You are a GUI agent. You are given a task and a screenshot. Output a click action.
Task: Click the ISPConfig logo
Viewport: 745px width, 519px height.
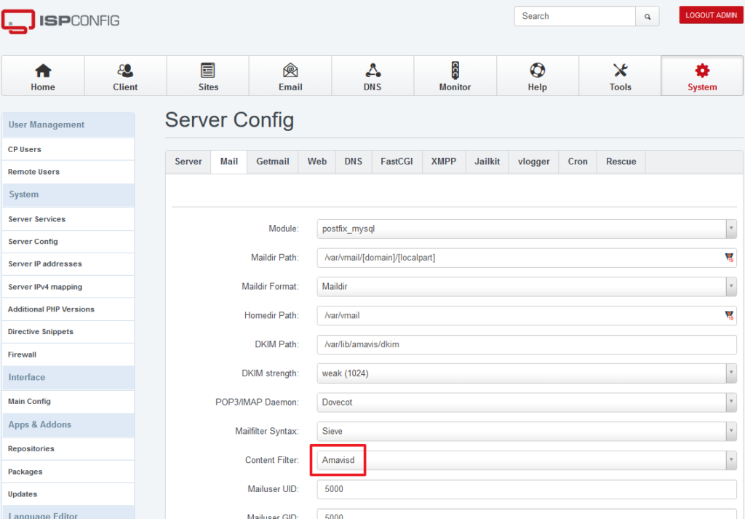60,21
